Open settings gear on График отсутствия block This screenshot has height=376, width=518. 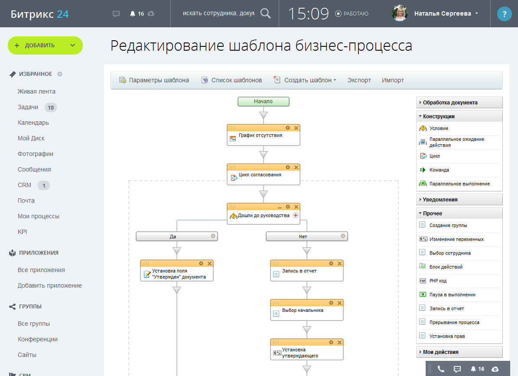pyautogui.click(x=287, y=128)
